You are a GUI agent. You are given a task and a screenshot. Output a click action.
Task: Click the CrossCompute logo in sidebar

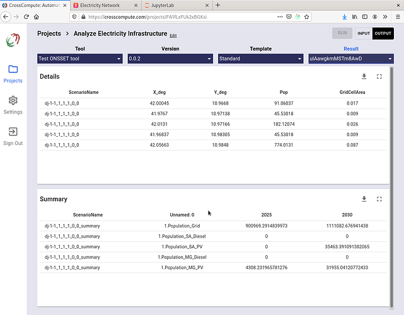pos(13,40)
